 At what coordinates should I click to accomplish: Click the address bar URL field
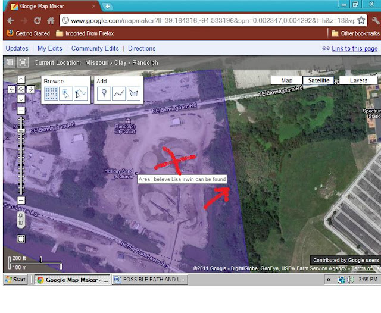tap(213, 21)
